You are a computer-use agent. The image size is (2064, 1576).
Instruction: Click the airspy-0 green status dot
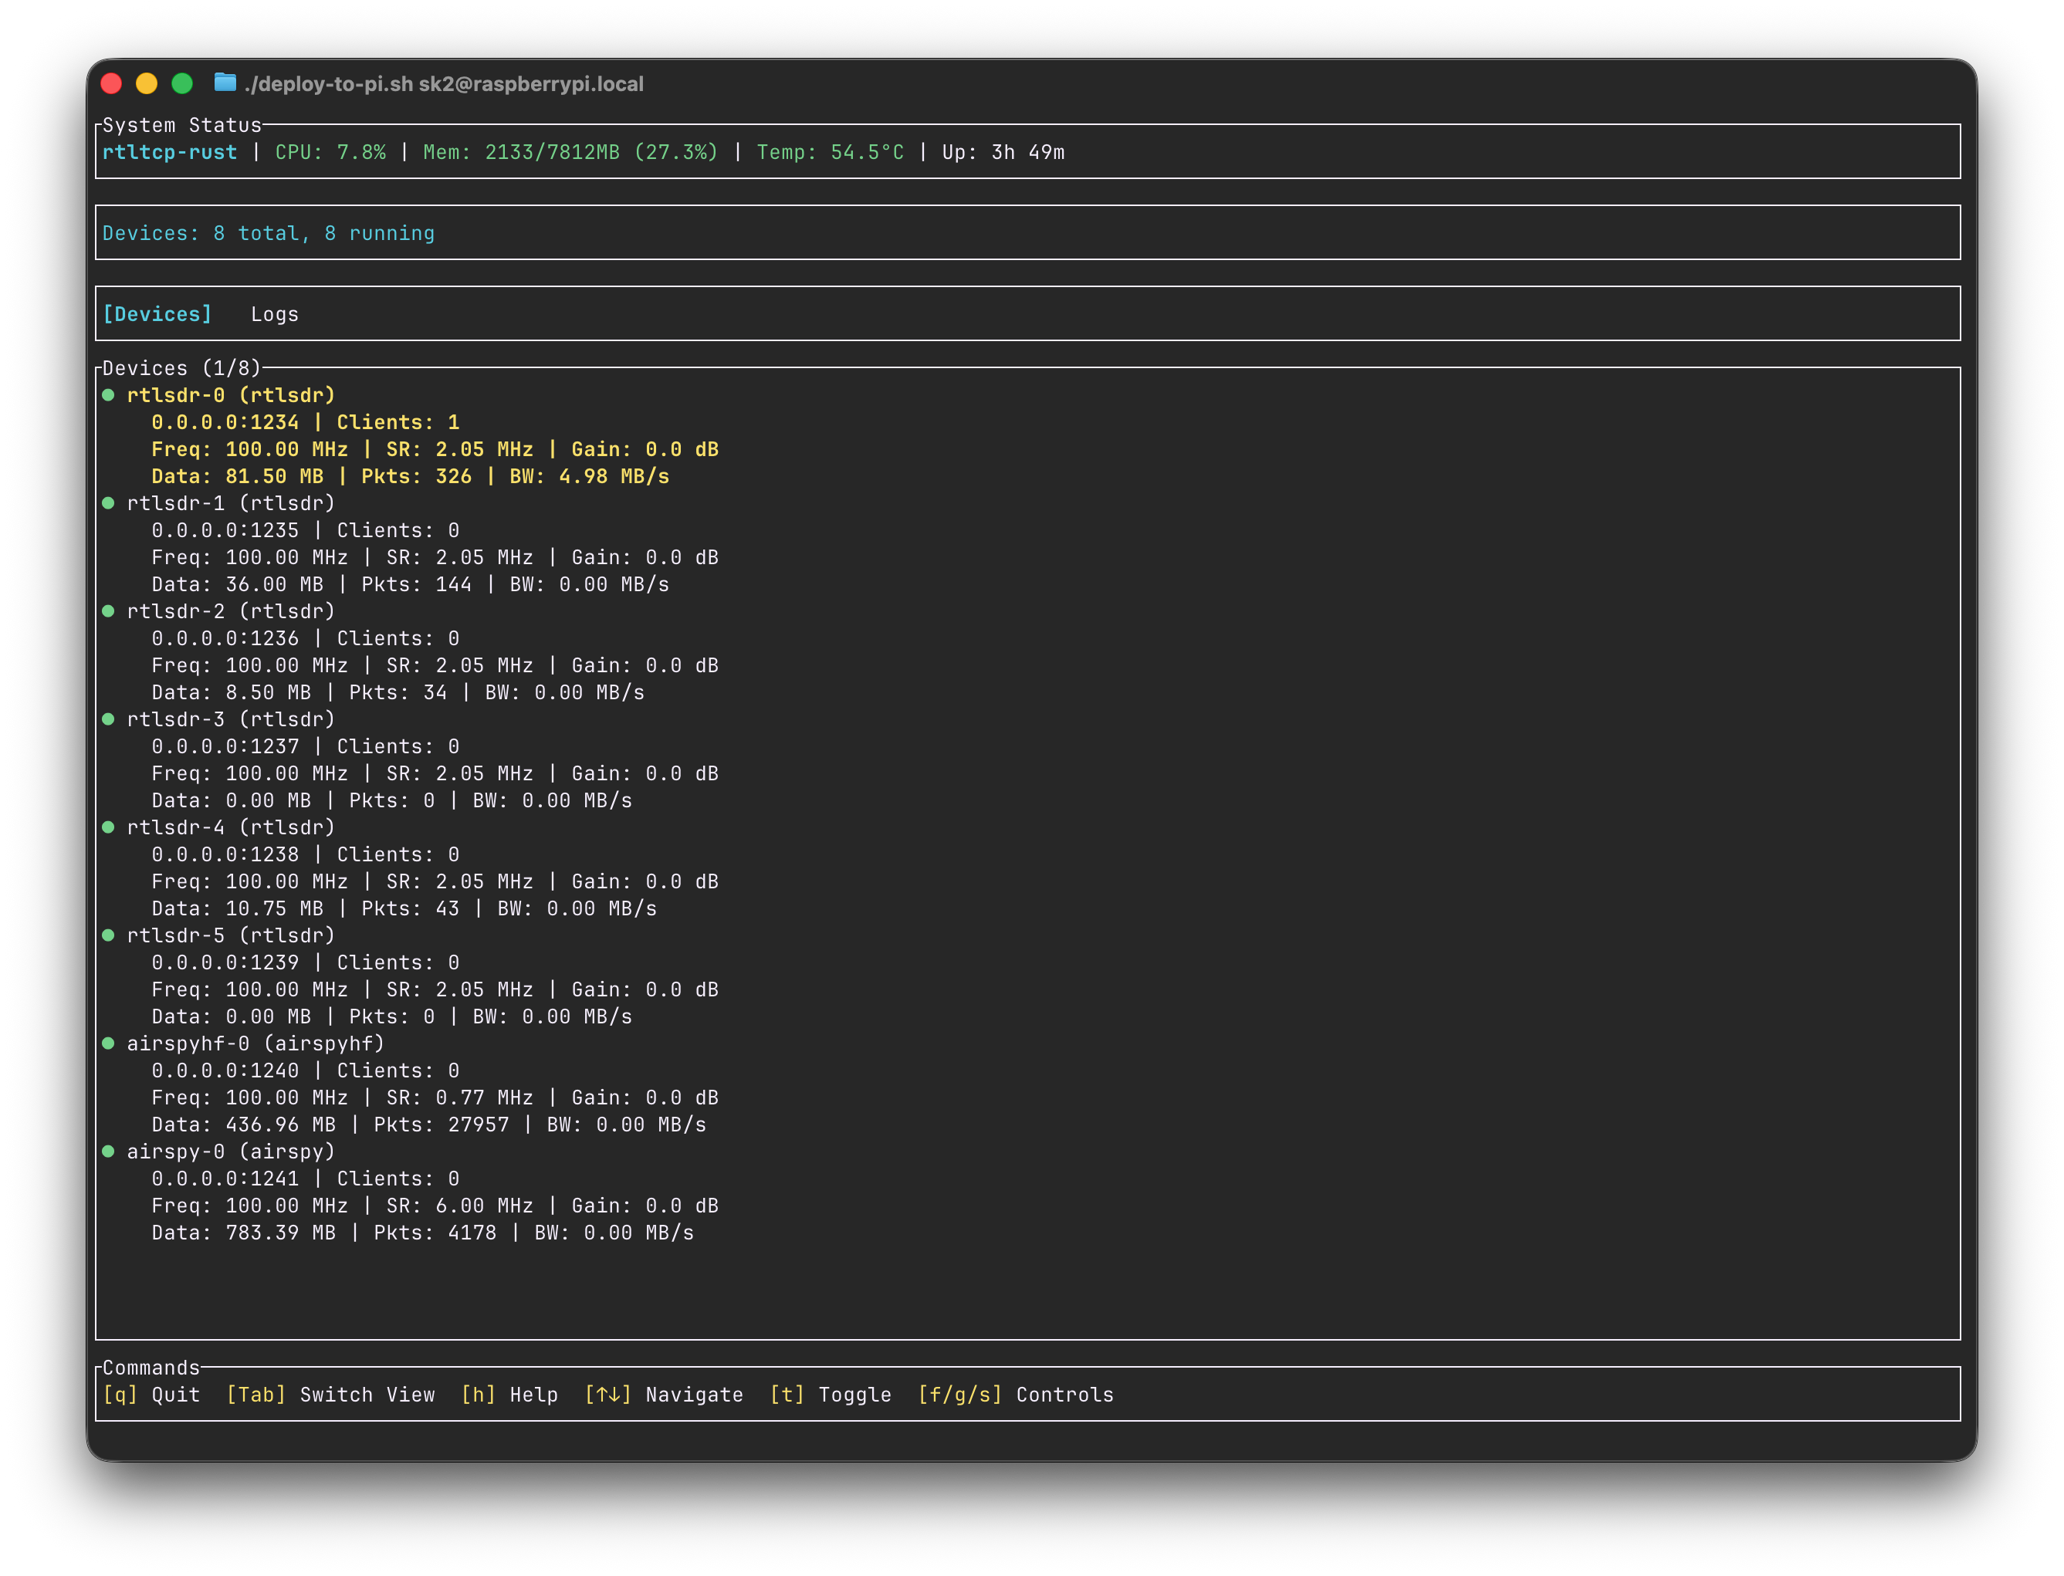click(108, 1151)
